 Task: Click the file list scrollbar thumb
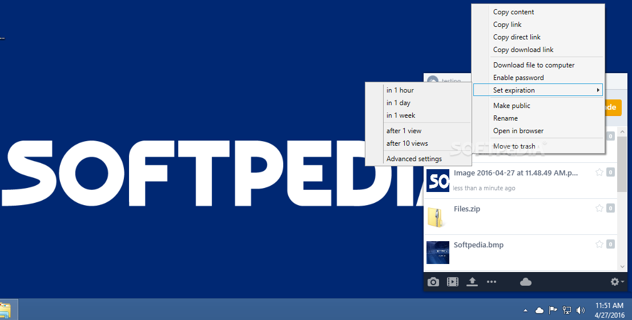622,164
